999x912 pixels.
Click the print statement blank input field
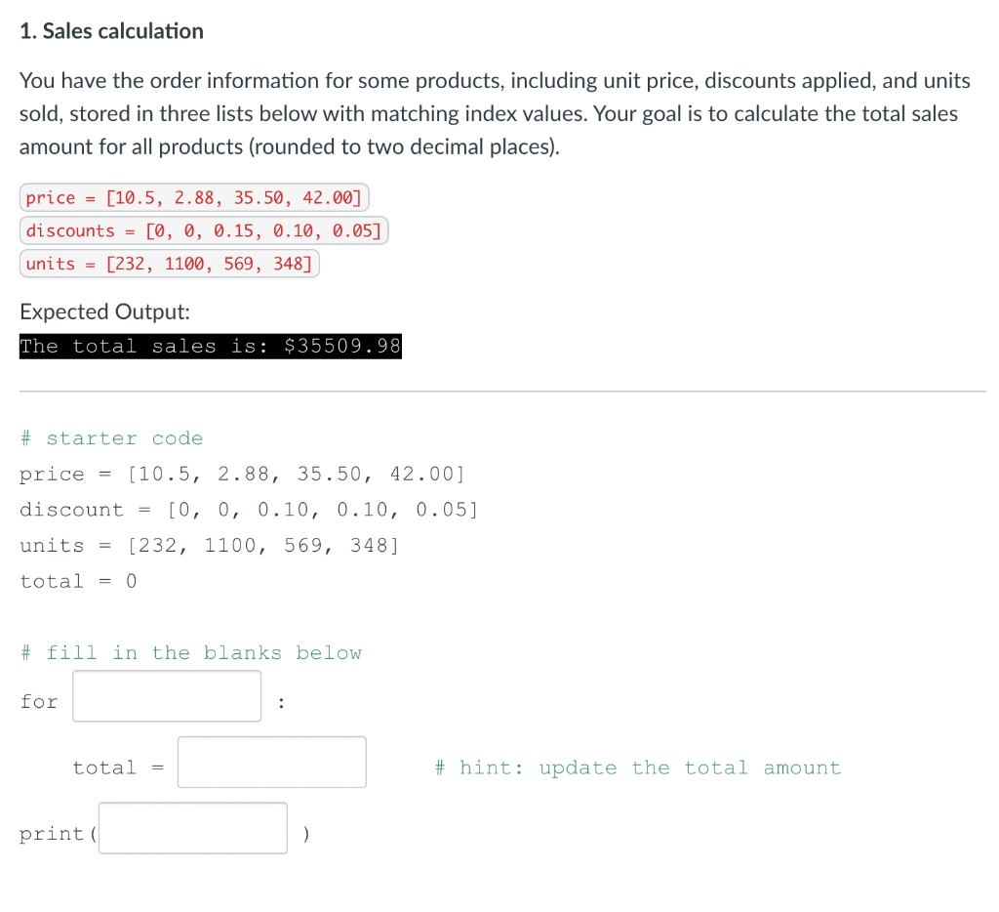pyautogui.click(x=192, y=827)
